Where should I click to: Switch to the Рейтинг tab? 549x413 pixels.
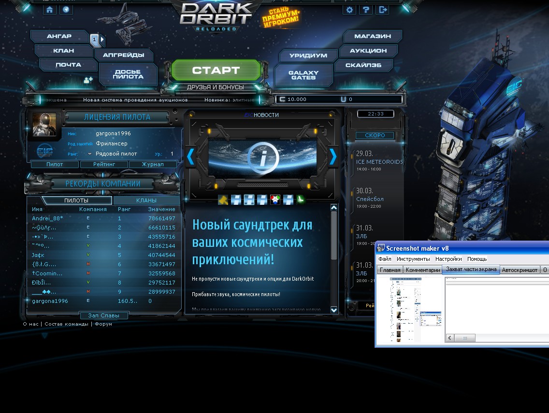104,164
